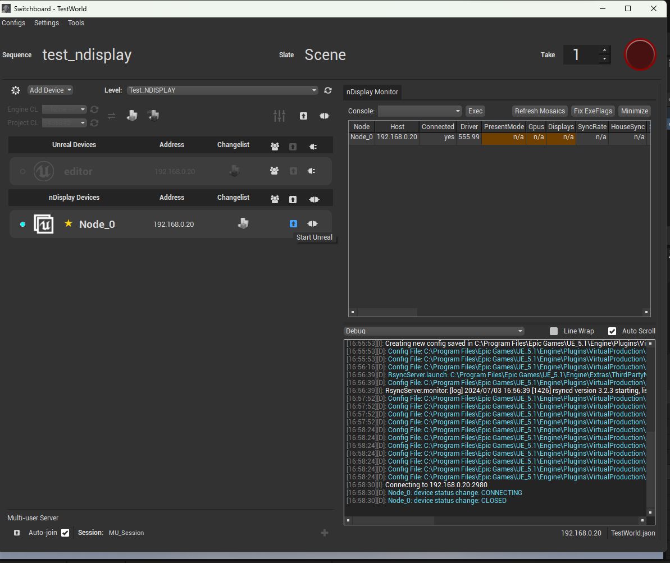Click the multi-user icon in Unreal Devices header
Image resolution: width=670 pixels, height=563 pixels.
click(275, 147)
